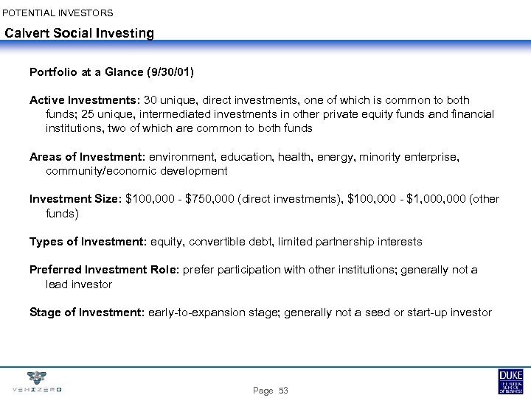531x398 pixels.
Task: Click the DUKE logo box
Action: pos(511,375)
